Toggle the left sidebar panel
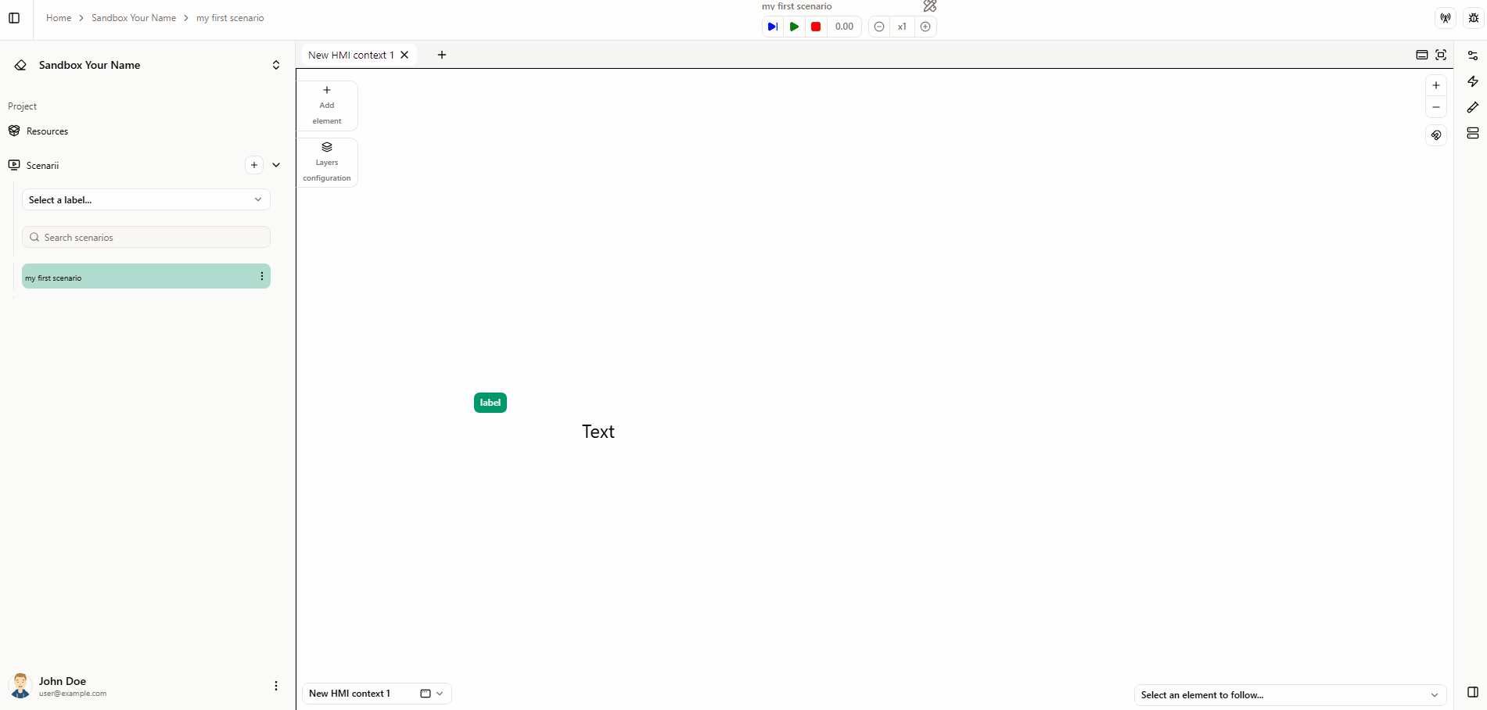Viewport: 1487px width, 710px height. click(14, 18)
